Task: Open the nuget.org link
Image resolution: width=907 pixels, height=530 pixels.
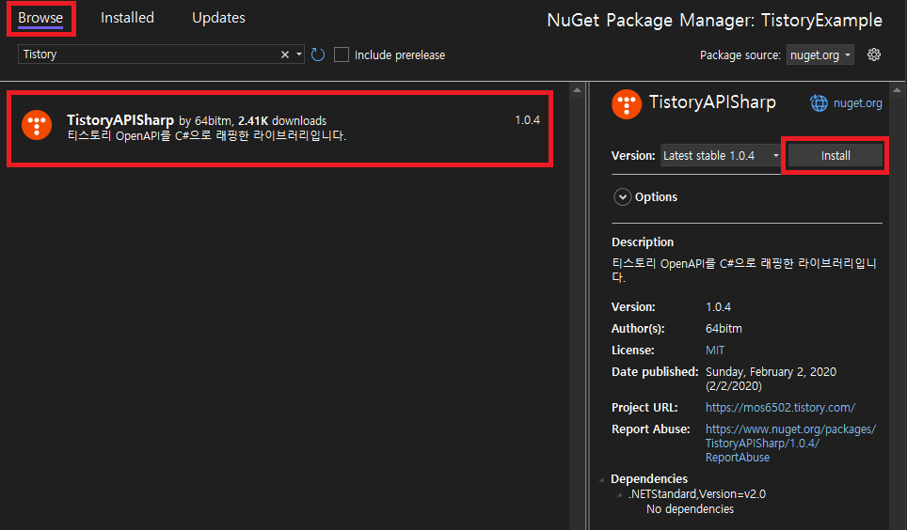Action: 857,103
